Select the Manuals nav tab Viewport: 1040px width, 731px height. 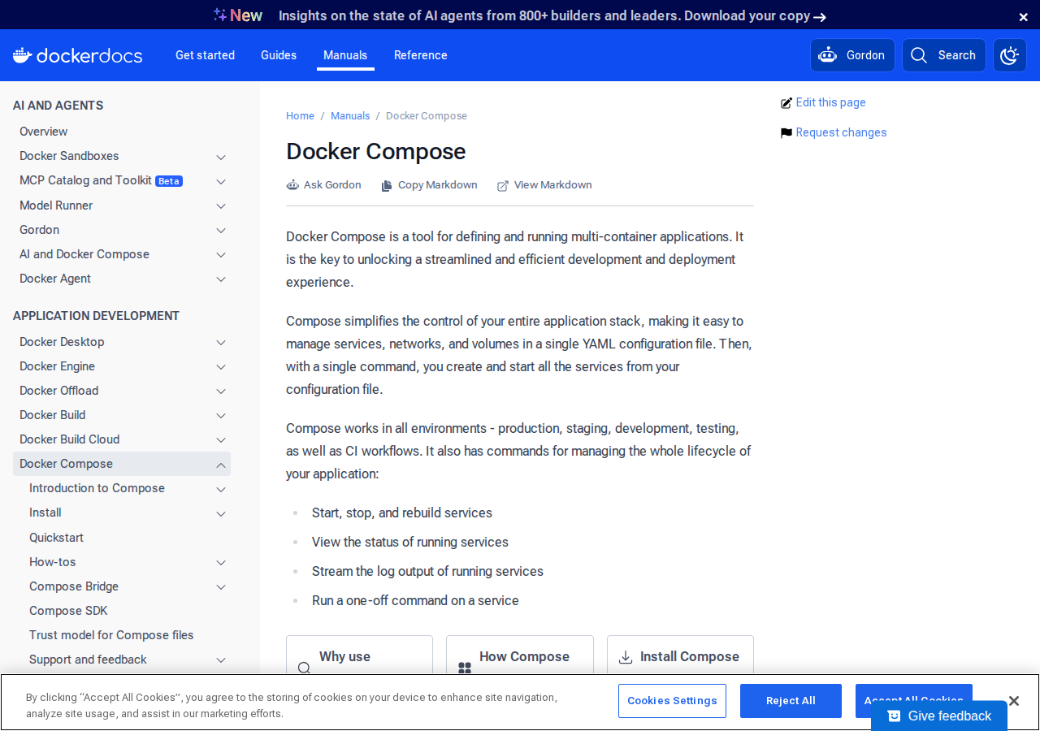pyautogui.click(x=345, y=55)
